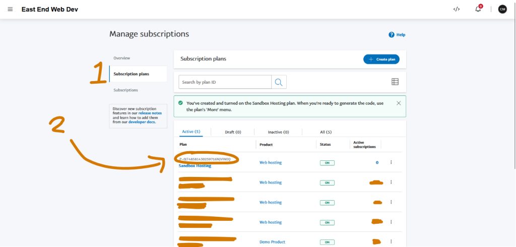Click the Active subscriptions column header
This screenshot has width=516, height=247.
[364, 145]
